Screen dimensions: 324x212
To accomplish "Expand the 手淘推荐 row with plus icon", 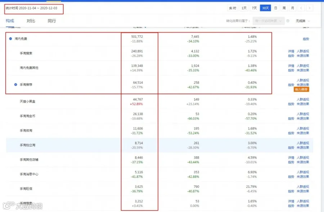I will pos(15,85).
